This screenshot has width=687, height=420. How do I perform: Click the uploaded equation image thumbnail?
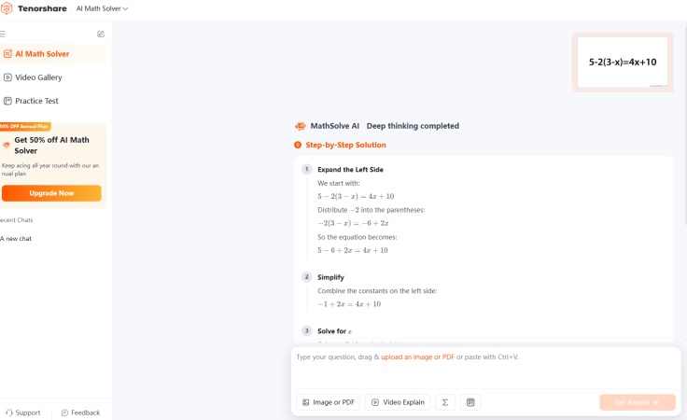(x=623, y=63)
